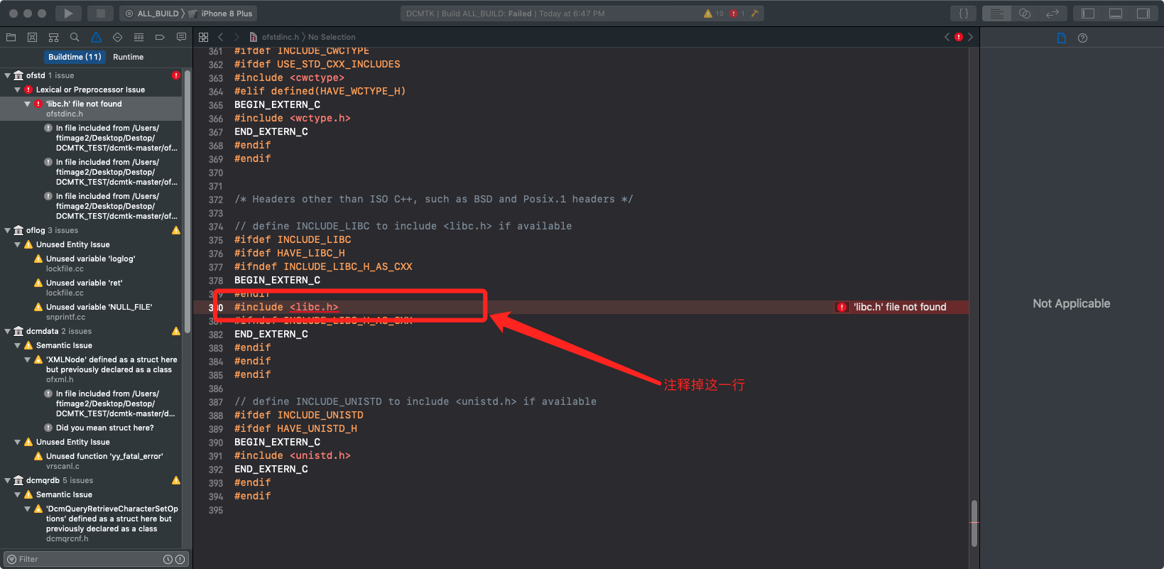Switch to the Version editor mode
Screen dimensions: 1164x569
pyautogui.click(x=1052, y=13)
